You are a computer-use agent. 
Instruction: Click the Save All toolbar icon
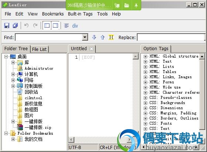coord(15,25)
